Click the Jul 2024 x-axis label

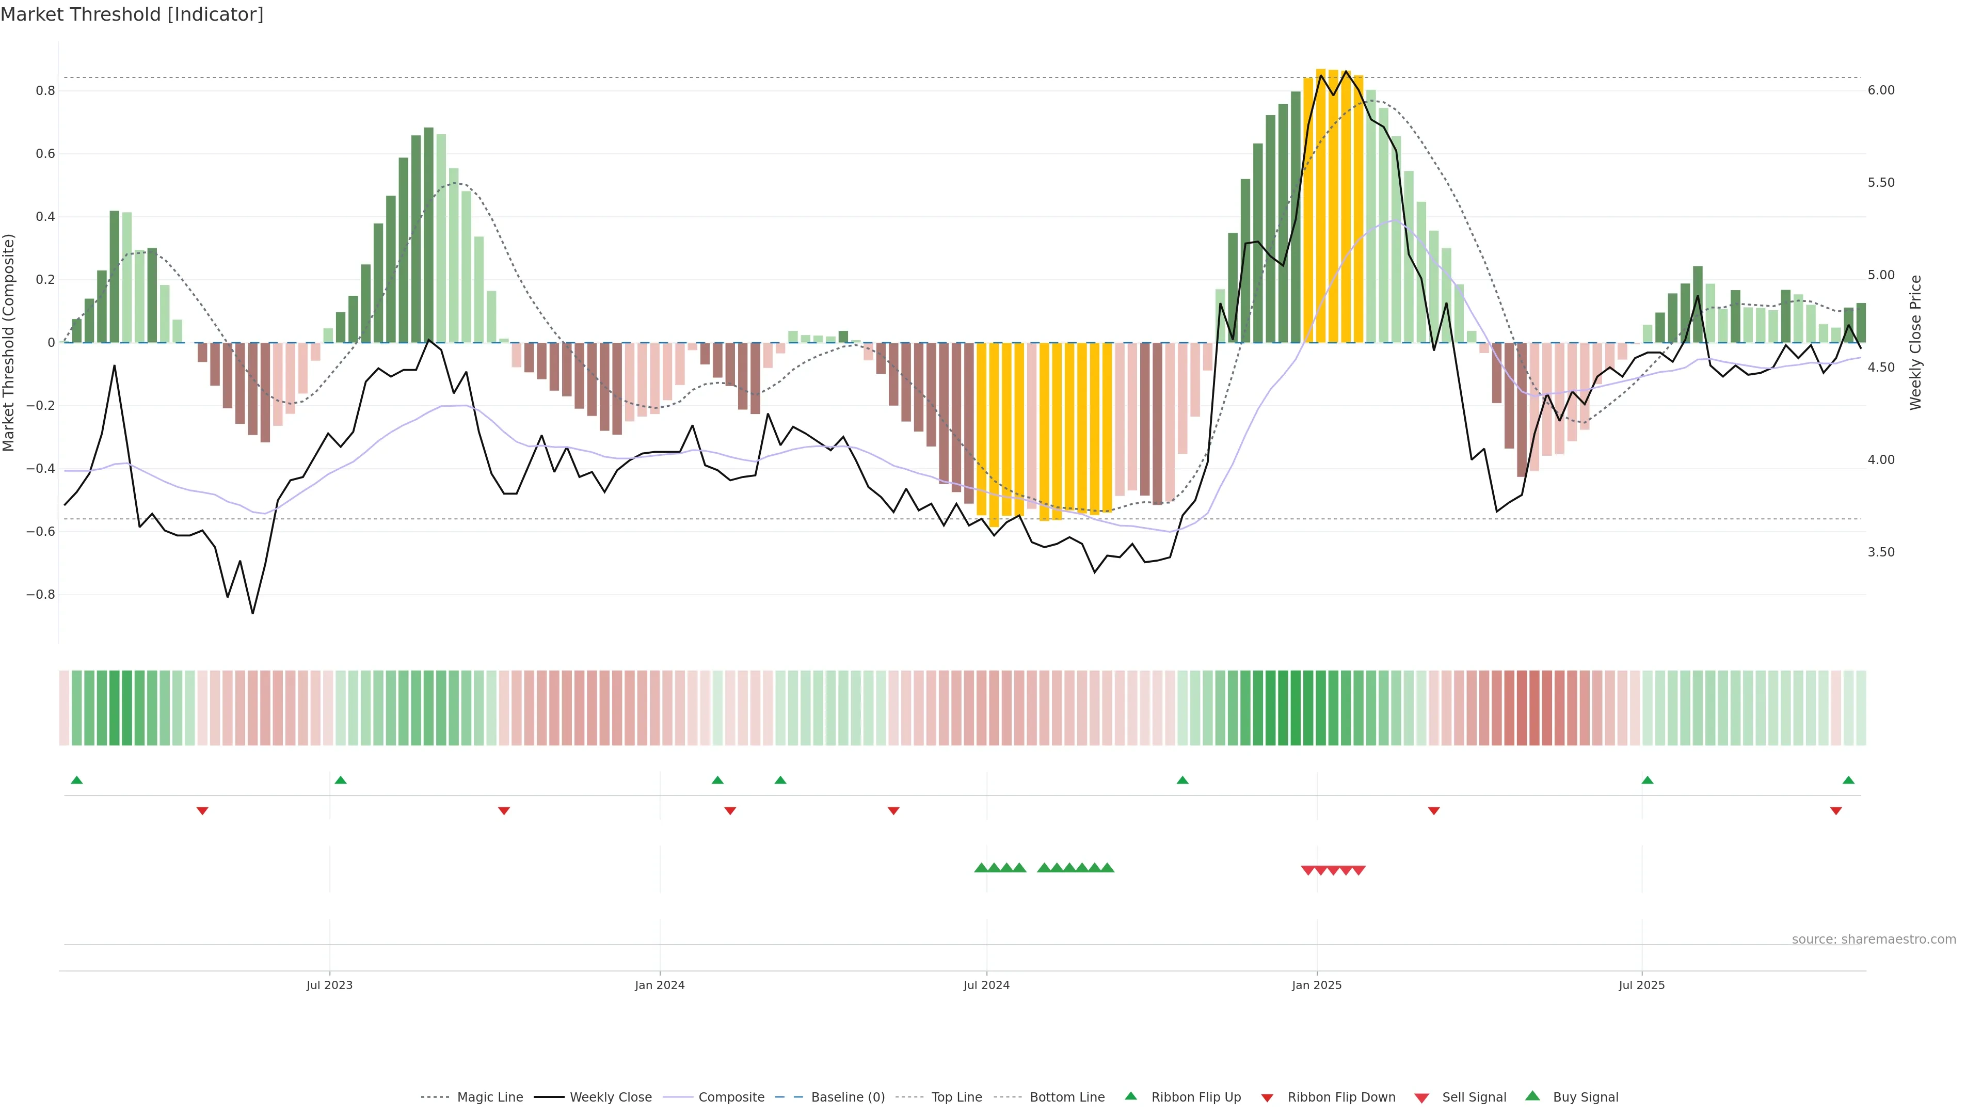coord(986,985)
